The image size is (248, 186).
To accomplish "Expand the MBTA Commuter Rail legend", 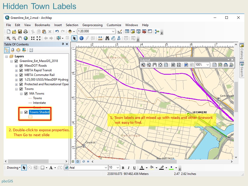I will click(16, 75).
